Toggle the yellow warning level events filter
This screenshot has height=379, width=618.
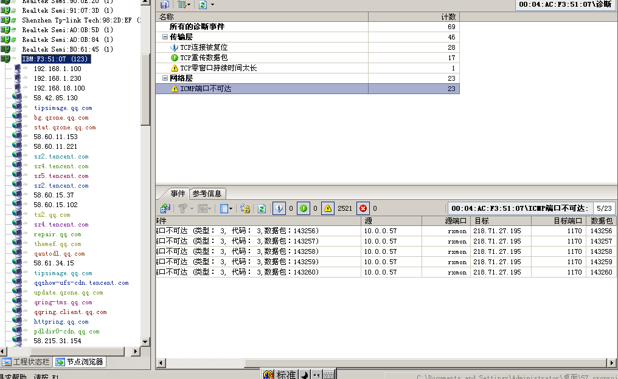click(328, 208)
